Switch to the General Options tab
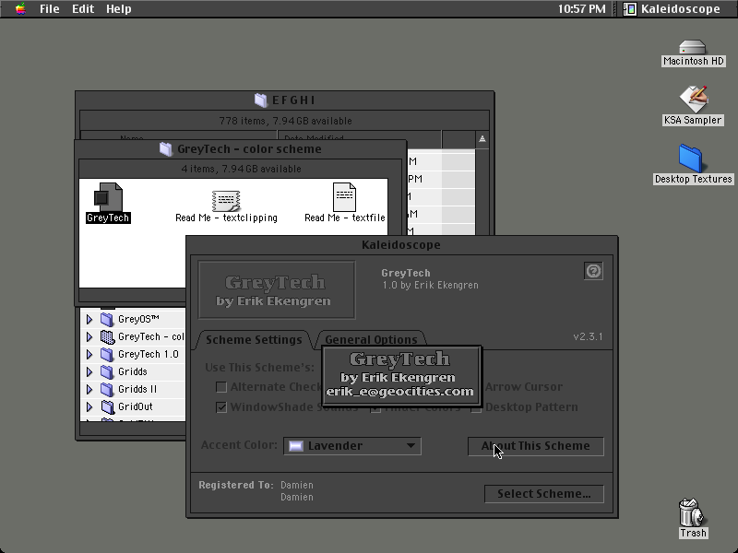The height and width of the screenshot is (553, 738). [371, 339]
